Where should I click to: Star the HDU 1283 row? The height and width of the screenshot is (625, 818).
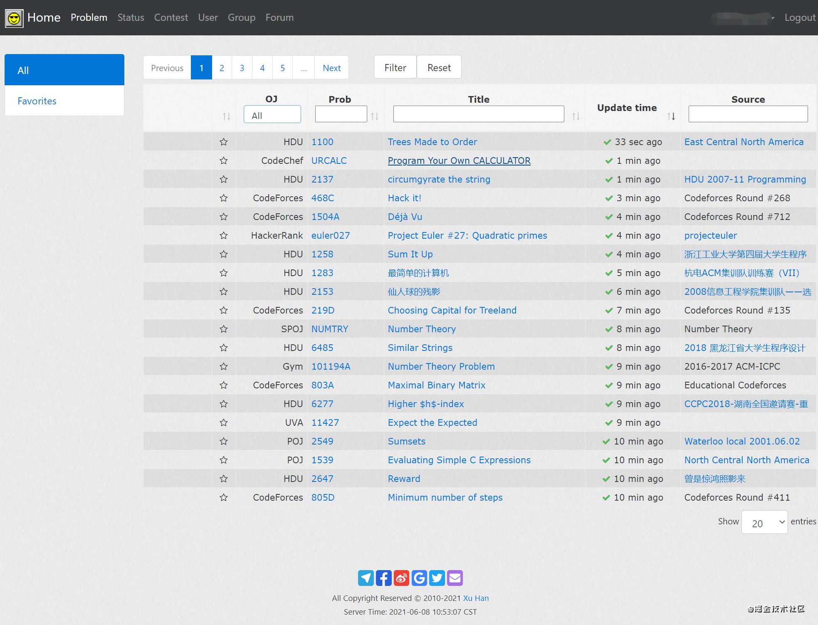[x=224, y=273]
